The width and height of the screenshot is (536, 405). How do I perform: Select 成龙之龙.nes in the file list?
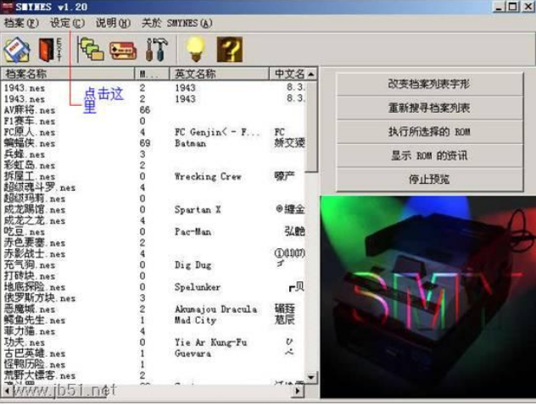tap(35, 220)
